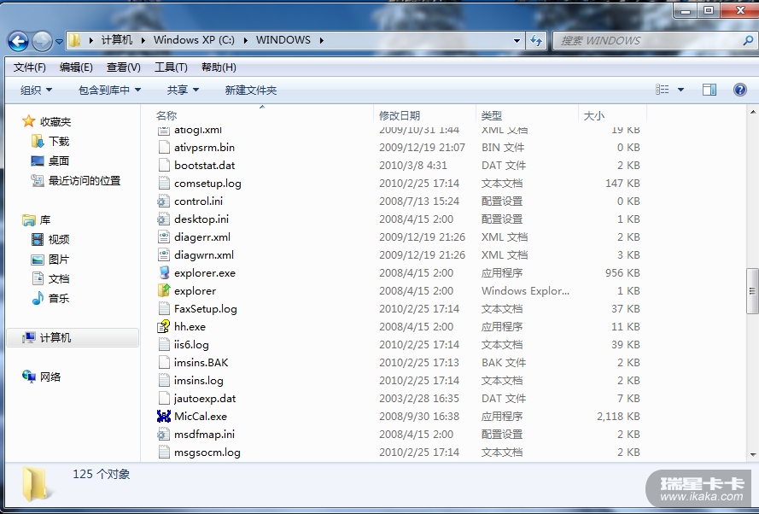Viewport: 759px width, 514px height.
Task: Expand the 共享 dropdown
Action: tap(183, 90)
